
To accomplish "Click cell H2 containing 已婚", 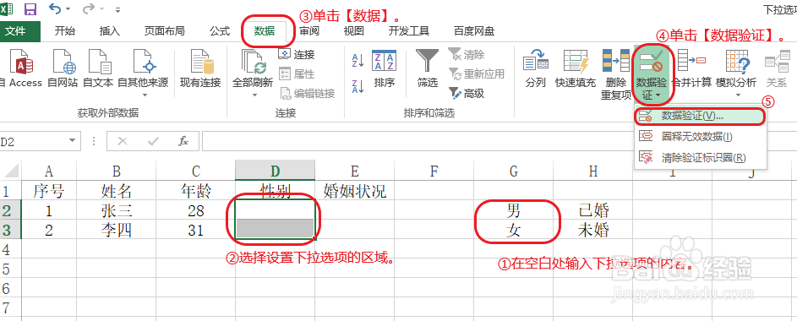I will coord(593,210).
